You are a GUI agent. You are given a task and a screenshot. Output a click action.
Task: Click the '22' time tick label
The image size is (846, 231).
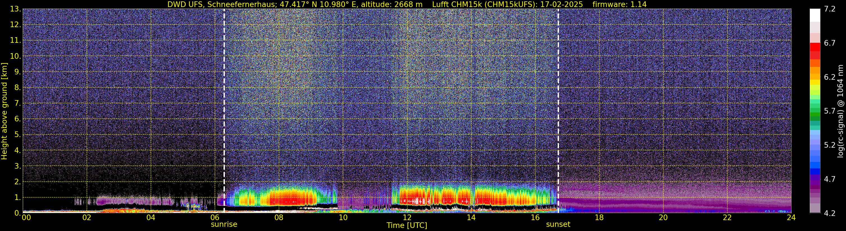tap(727, 218)
